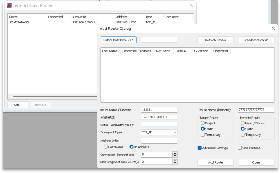Click the TwinCAT Static Routes window icon
Viewport: 280px width, 173px height.
(x=9, y=5)
